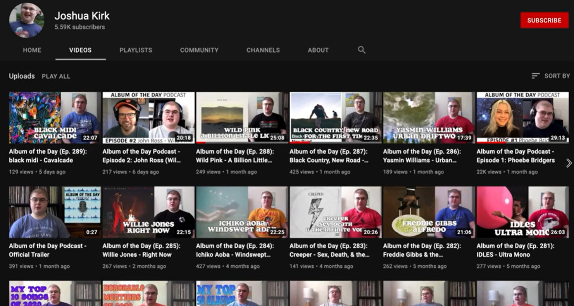Click the 'Joshua Kirk' channel name
This screenshot has height=306, width=574.
click(82, 16)
